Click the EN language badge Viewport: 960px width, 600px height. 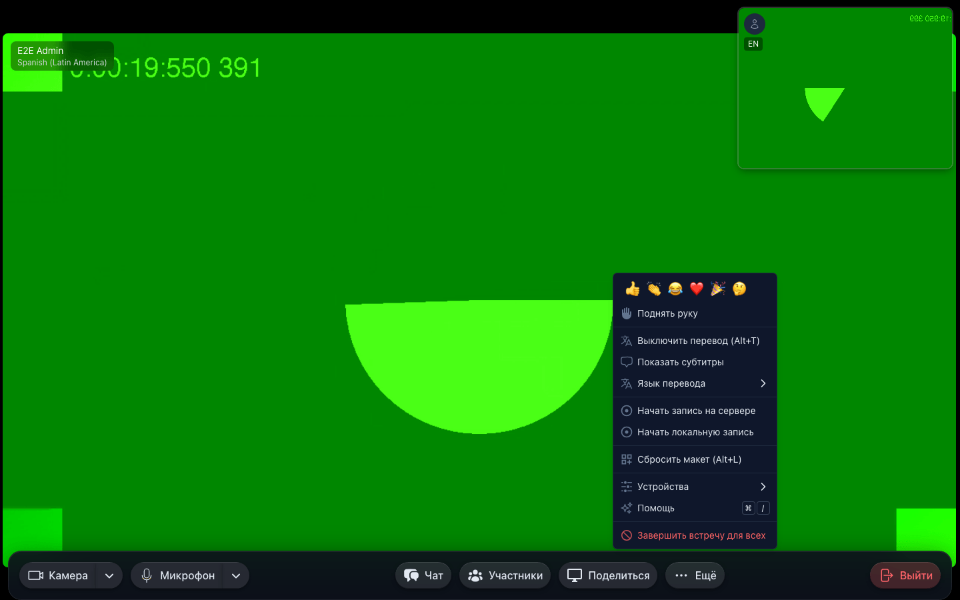(753, 44)
